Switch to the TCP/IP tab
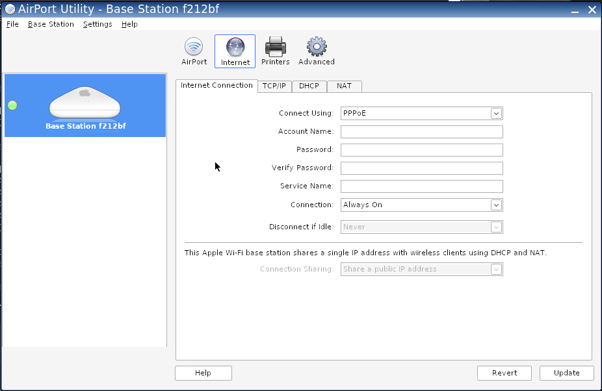Viewport: 602px width, 391px height. [x=274, y=86]
